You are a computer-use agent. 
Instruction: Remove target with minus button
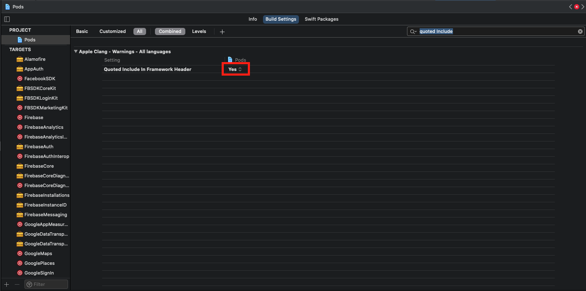[17, 284]
